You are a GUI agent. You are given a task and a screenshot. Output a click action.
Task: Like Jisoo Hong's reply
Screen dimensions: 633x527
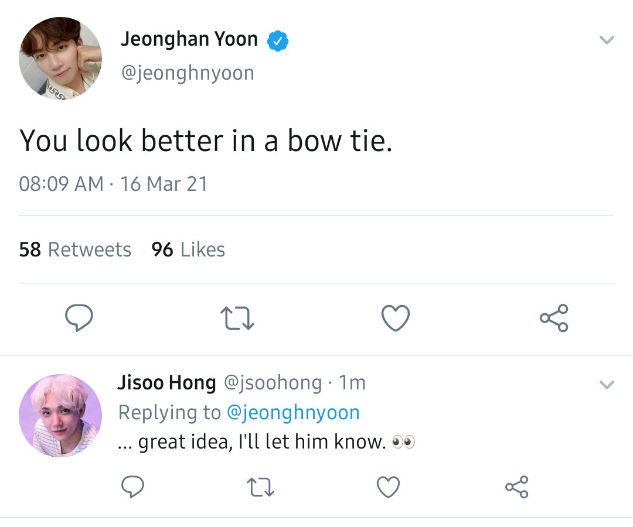[389, 487]
